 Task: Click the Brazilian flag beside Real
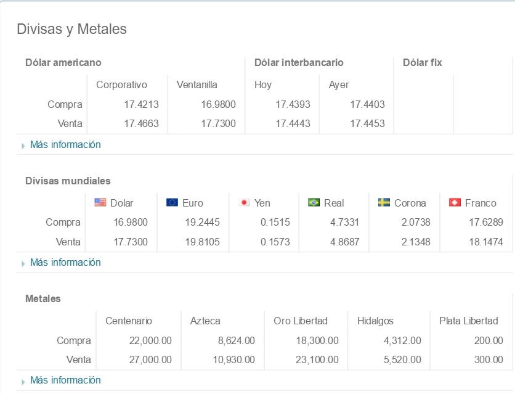[314, 202]
